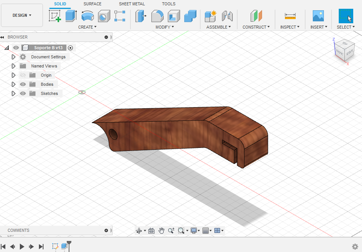The image size is (362, 252).
Task: Open Display Settings monitor icon
Action: 193,231
